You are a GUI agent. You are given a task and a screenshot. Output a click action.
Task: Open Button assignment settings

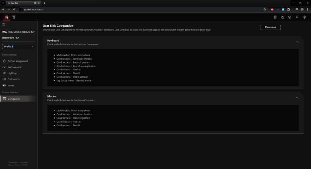(x=18, y=61)
